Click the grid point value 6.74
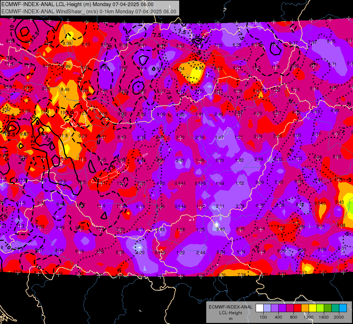 click(241, 252)
